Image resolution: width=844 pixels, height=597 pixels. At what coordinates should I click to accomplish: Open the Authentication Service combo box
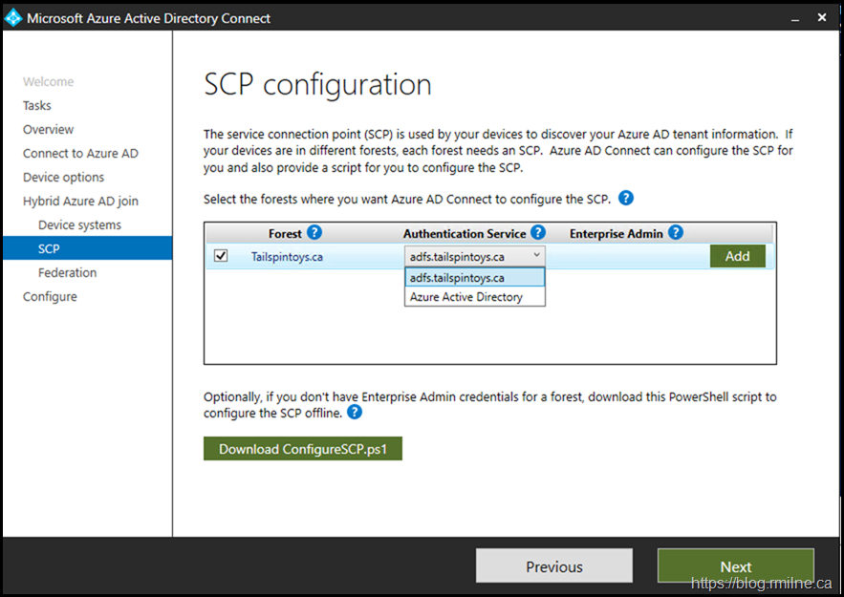point(475,256)
